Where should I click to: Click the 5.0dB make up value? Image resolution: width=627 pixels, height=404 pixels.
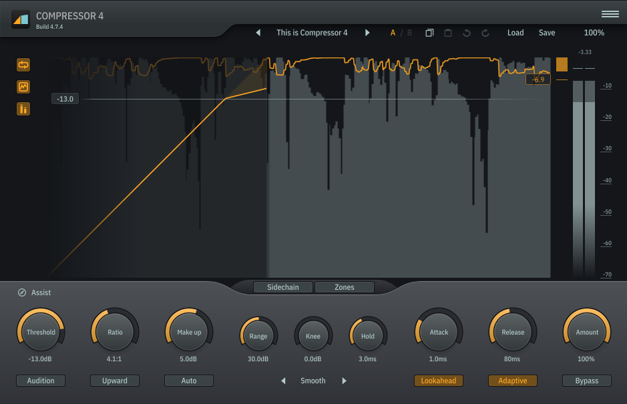coord(188,359)
